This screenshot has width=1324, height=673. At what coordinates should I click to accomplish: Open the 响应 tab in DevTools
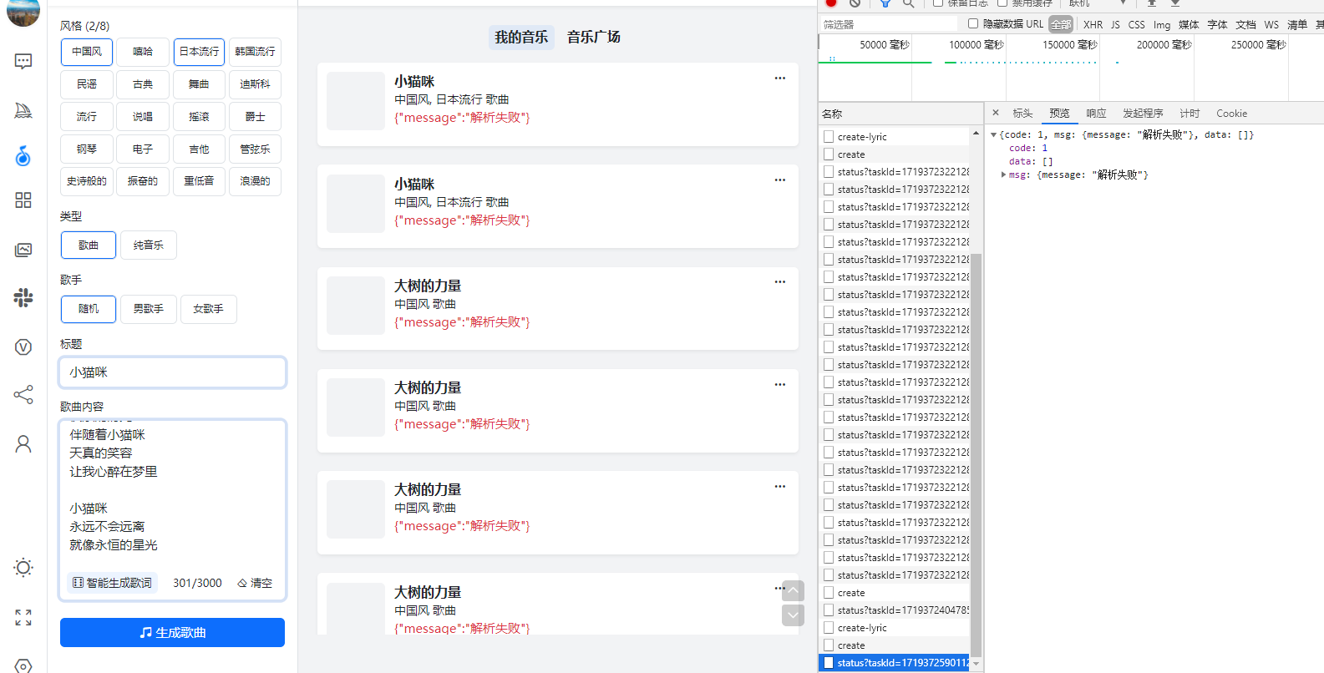tap(1096, 114)
